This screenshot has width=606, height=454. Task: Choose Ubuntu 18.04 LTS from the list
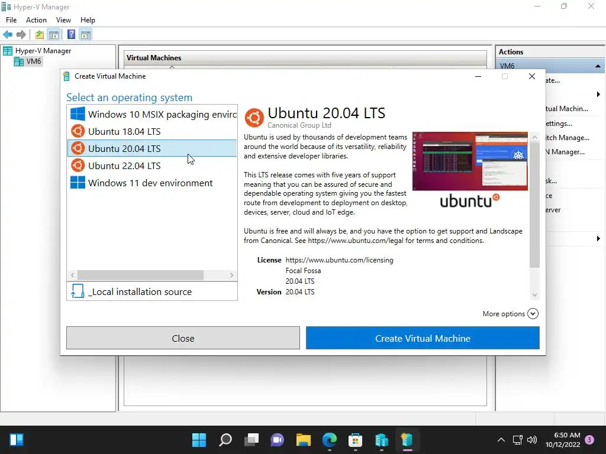click(x=152, y=131)
